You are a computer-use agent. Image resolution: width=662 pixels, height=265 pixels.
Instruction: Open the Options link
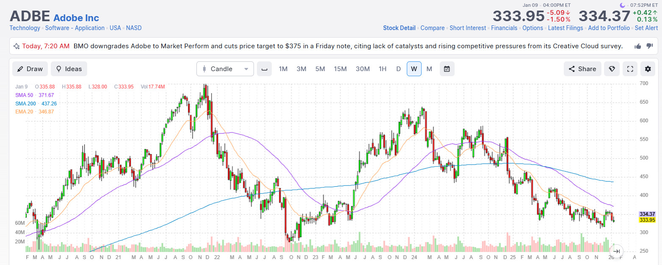532,28
